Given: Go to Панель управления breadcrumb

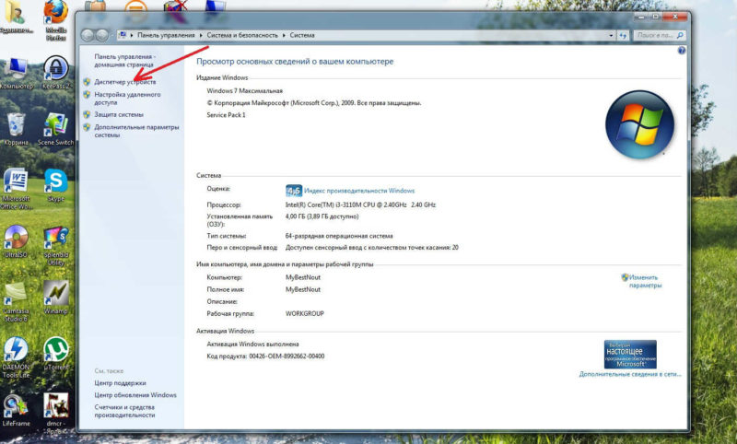Looking at the screenshot, I should [x=166, y=35].
